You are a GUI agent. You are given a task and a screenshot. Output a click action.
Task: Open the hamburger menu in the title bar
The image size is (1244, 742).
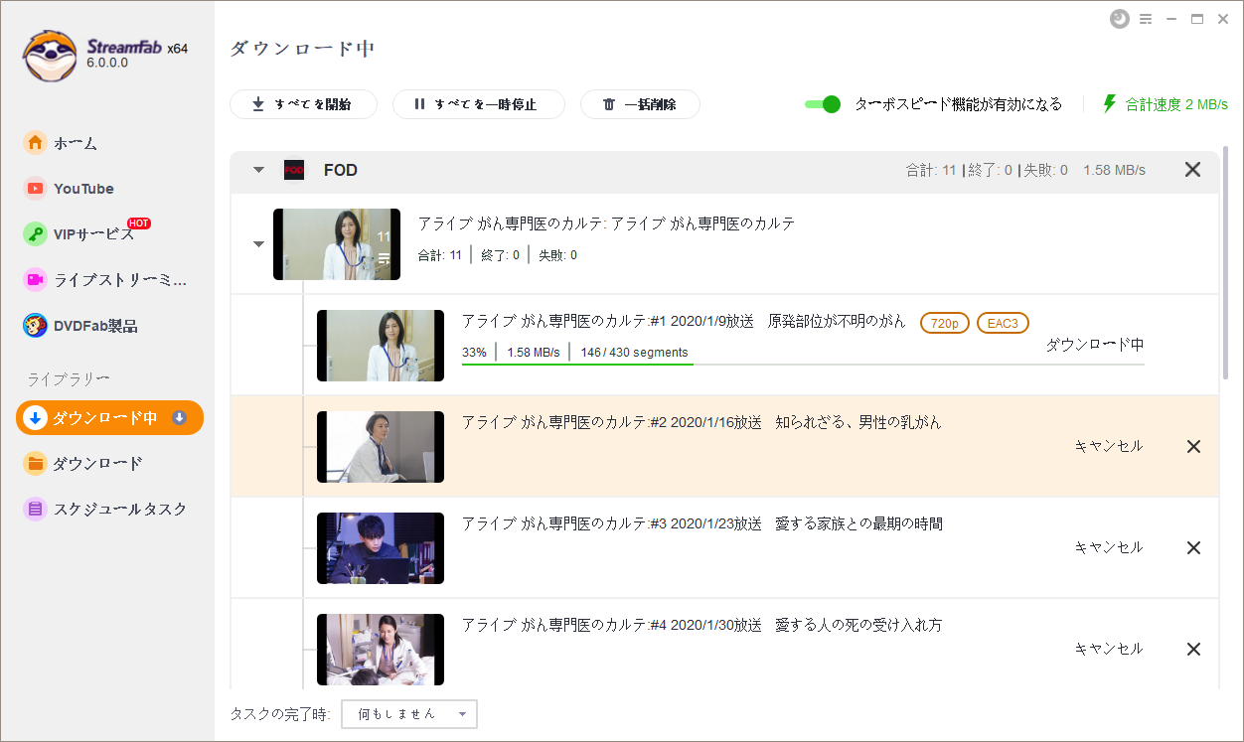pyautogui.click(x=1146, y=19)
